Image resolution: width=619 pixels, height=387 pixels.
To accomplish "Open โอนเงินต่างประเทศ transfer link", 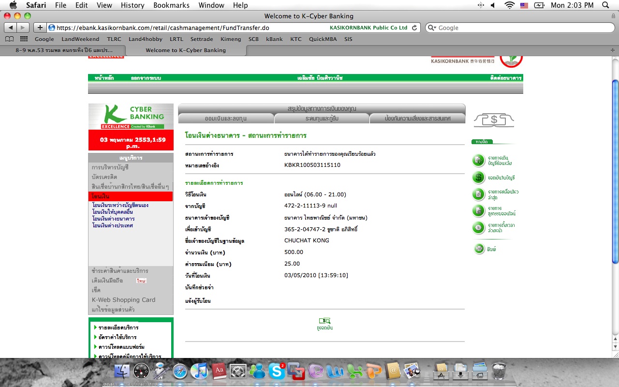I will (x=113, y=225).
